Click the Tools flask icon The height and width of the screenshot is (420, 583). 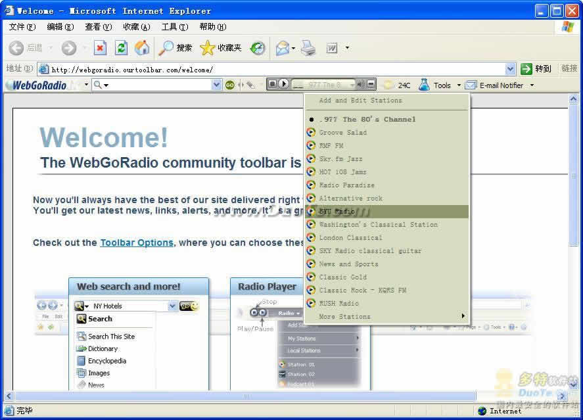click(x=424, y=85)
